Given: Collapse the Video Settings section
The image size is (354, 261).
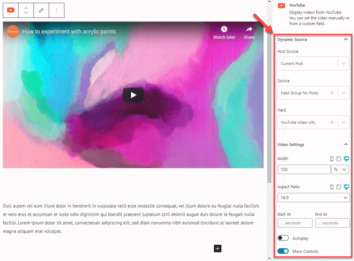Looking at the screenshot, I should (345, 145).
